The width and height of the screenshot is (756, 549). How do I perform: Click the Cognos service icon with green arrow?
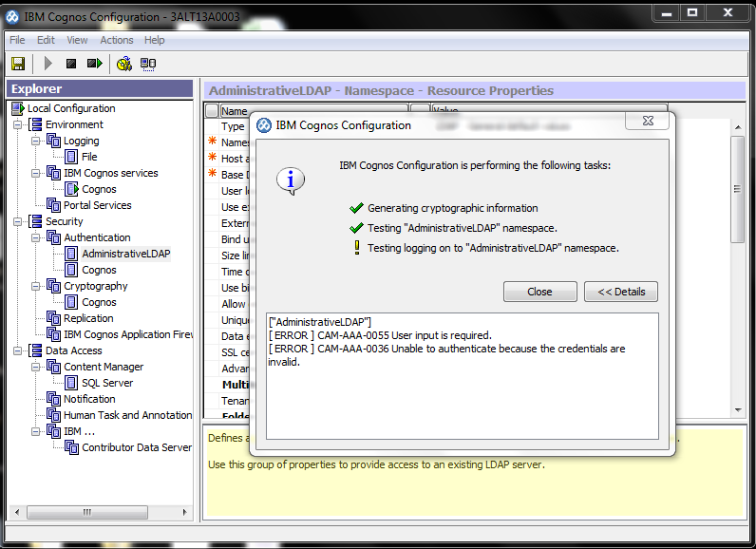coord(72,189)
